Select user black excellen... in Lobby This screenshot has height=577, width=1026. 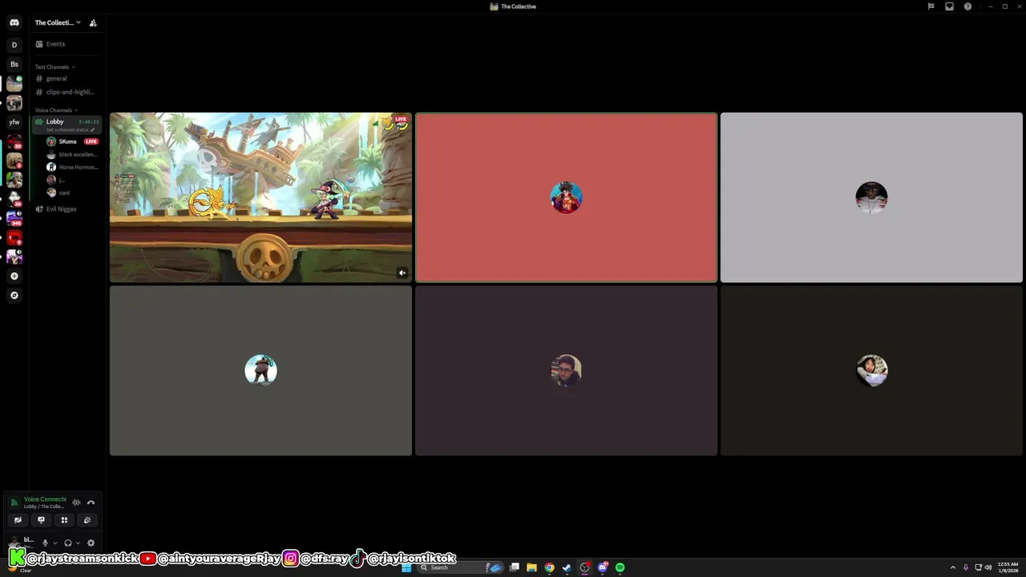point(72,155)
